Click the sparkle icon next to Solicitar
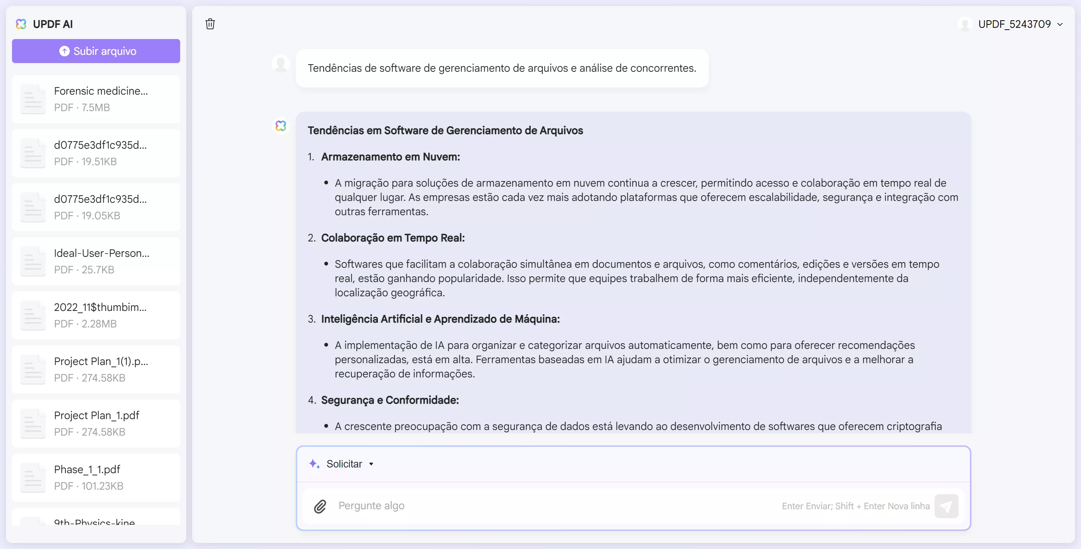 click(x=314, y=464)
